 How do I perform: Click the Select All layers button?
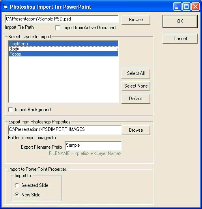(136, 73)
